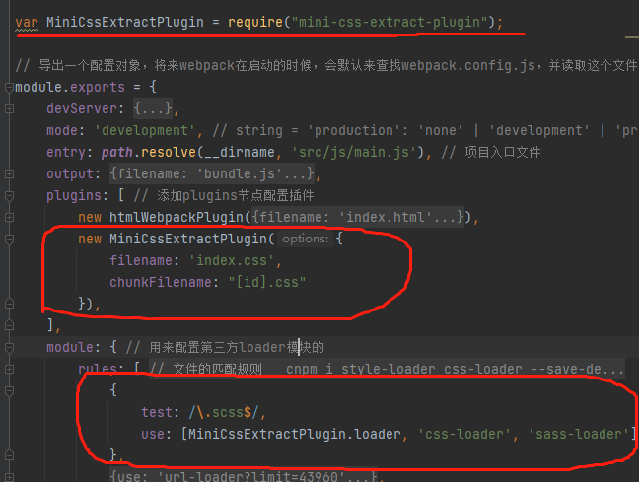The height and width of the screenshot is (482, 639).
Task: Click the 'development' mode string value
Action: [x=145, y=130]
